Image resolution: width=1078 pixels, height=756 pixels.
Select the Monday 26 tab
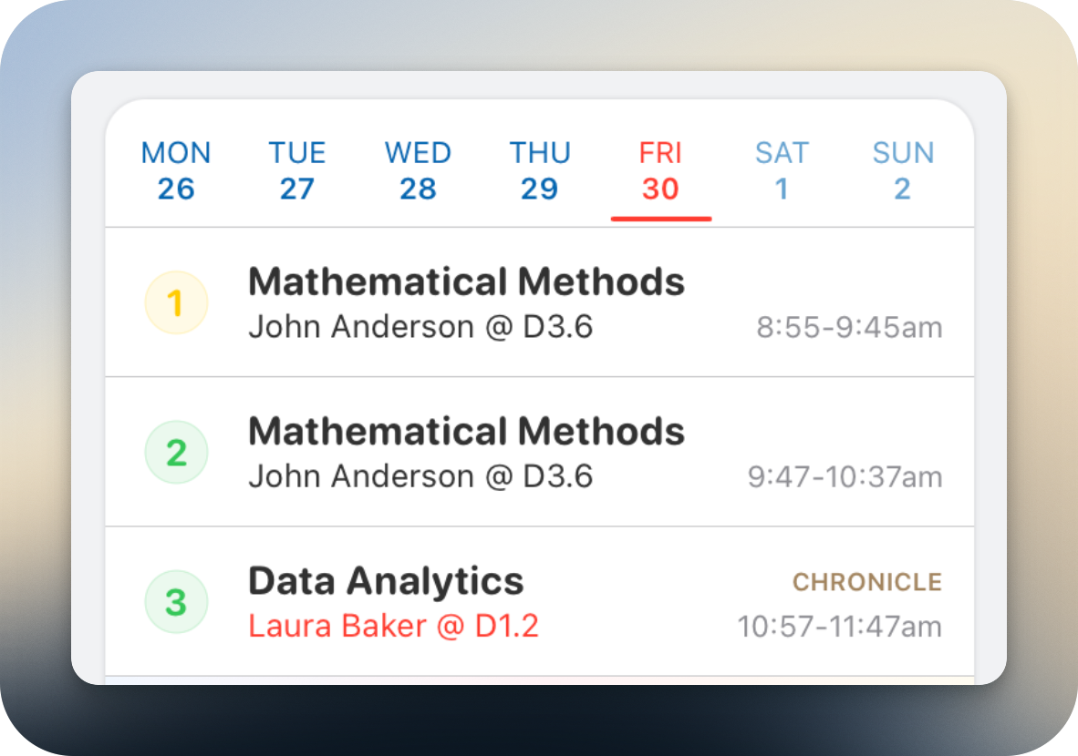(x=176, y=170)
